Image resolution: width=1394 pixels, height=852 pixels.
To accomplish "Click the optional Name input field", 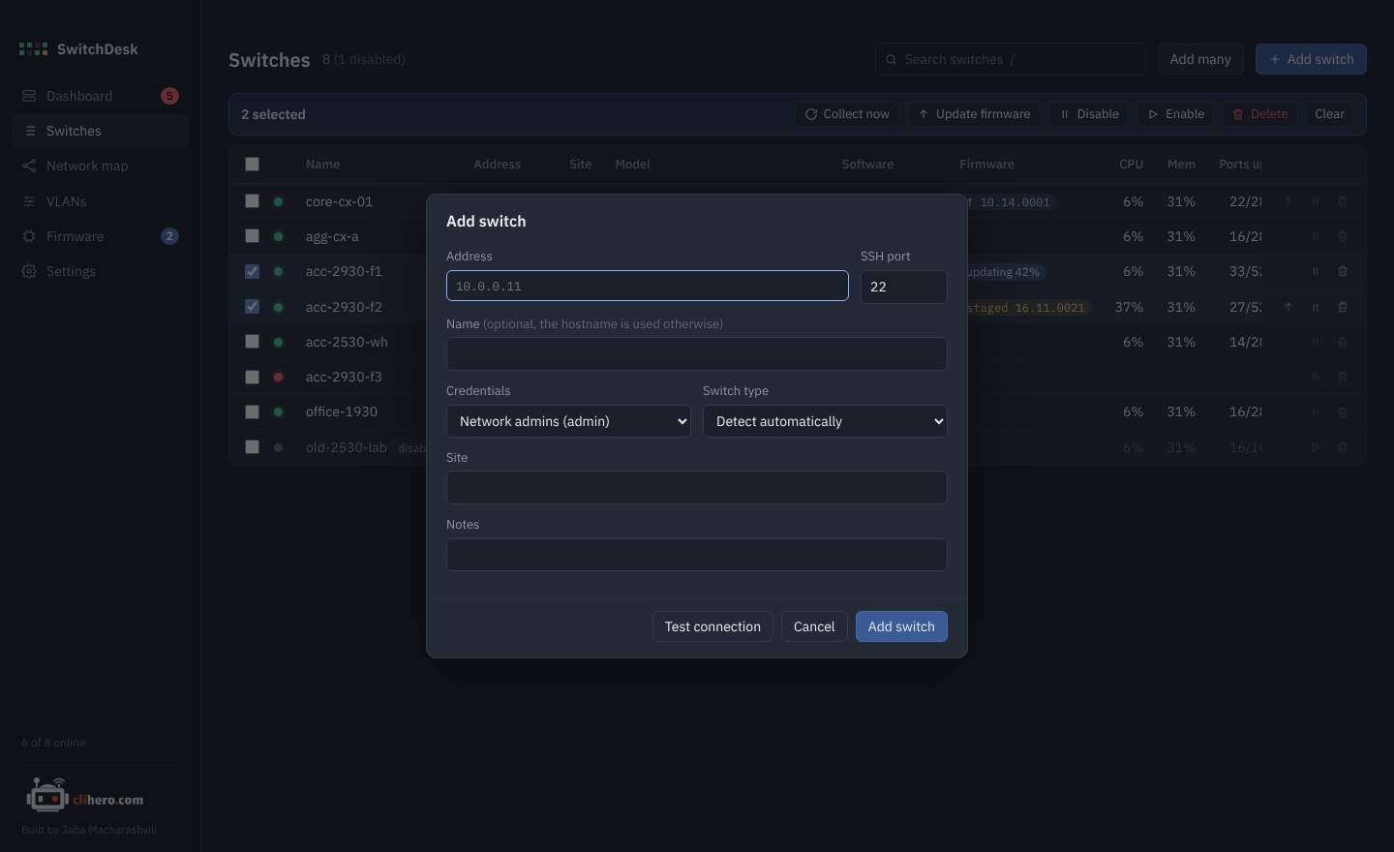I will click(x=697, y=353).
